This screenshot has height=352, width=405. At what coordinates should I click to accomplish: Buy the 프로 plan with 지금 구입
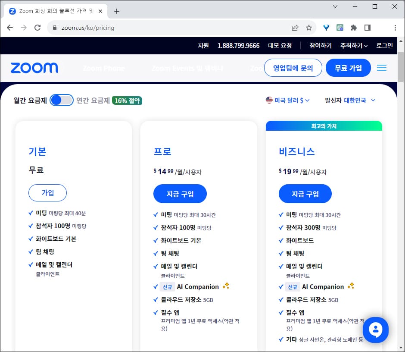click(180, 194)
